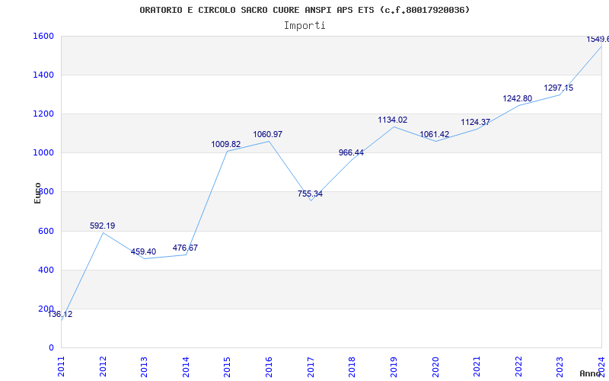Select the 1242.80 data label

pyautogui.click(x=518, y=99)
